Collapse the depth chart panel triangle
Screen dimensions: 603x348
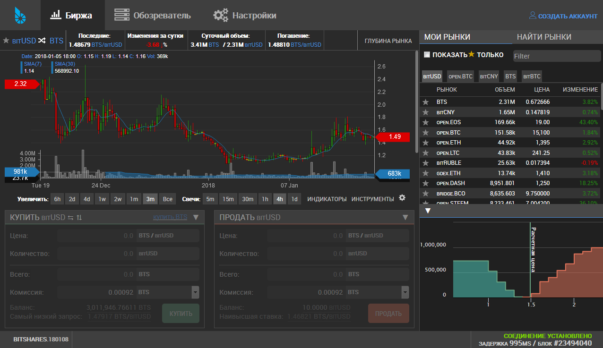click(427, 211)
